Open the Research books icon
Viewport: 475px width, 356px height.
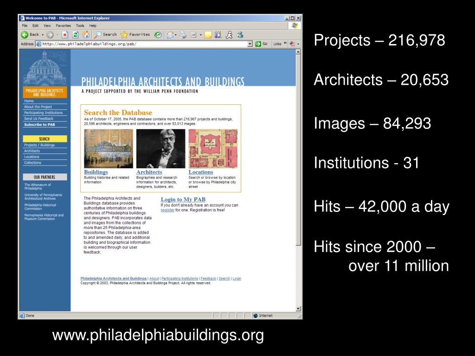218,35
